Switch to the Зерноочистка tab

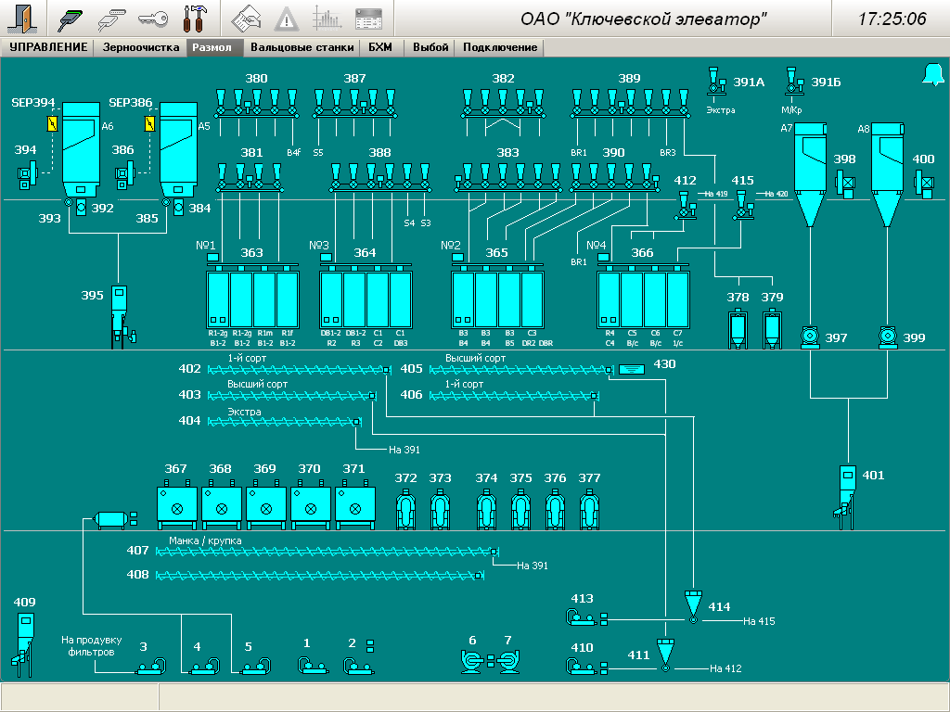pyautogui.click(x=141, y=47)
